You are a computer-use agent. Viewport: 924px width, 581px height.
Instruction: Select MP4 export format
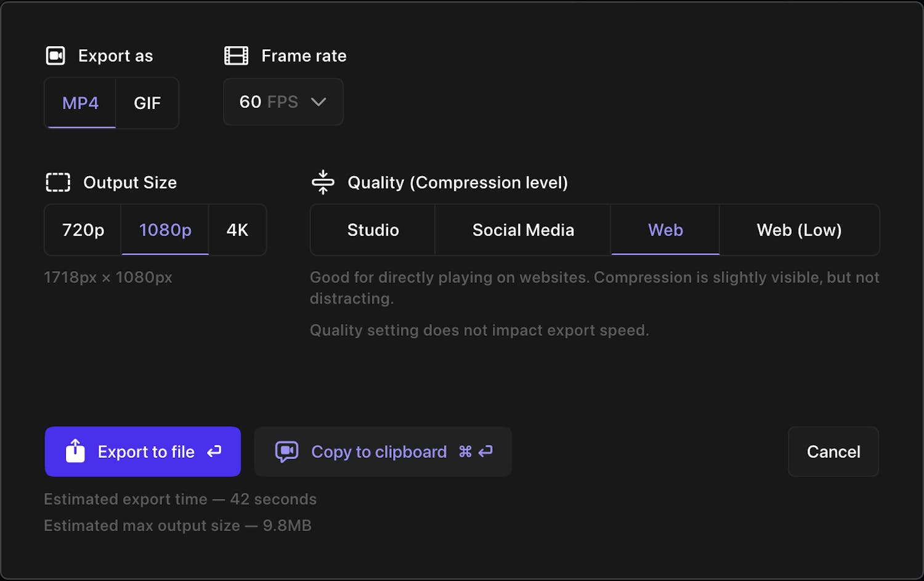[80, 103]
